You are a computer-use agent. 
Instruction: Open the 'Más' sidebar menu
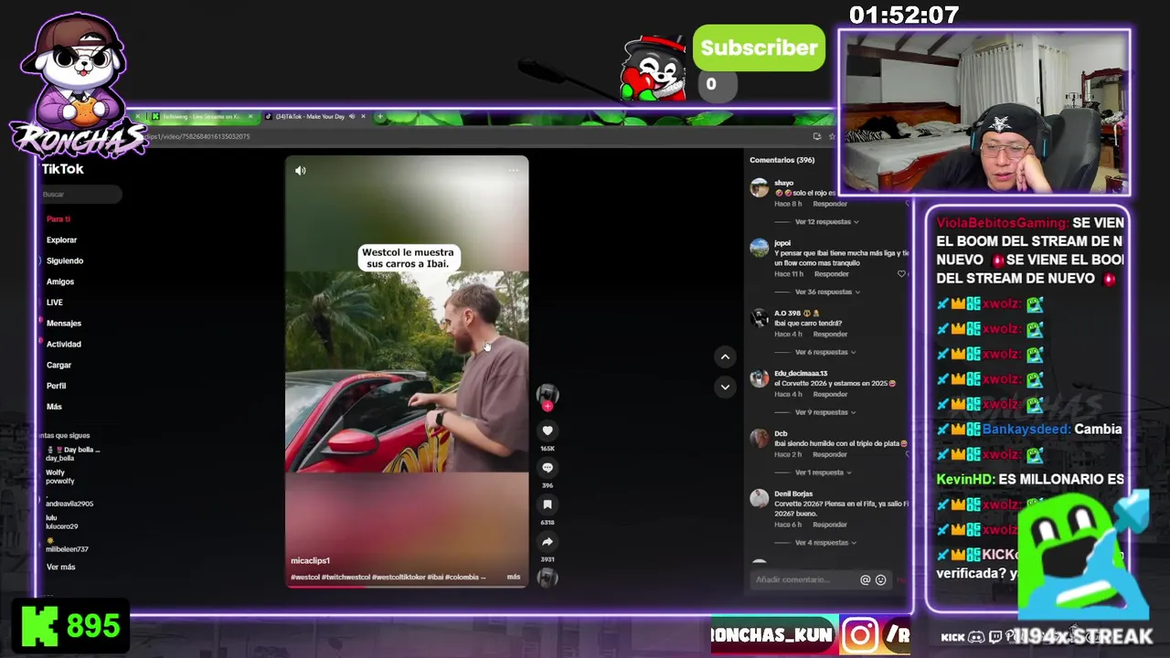point(55,407)
